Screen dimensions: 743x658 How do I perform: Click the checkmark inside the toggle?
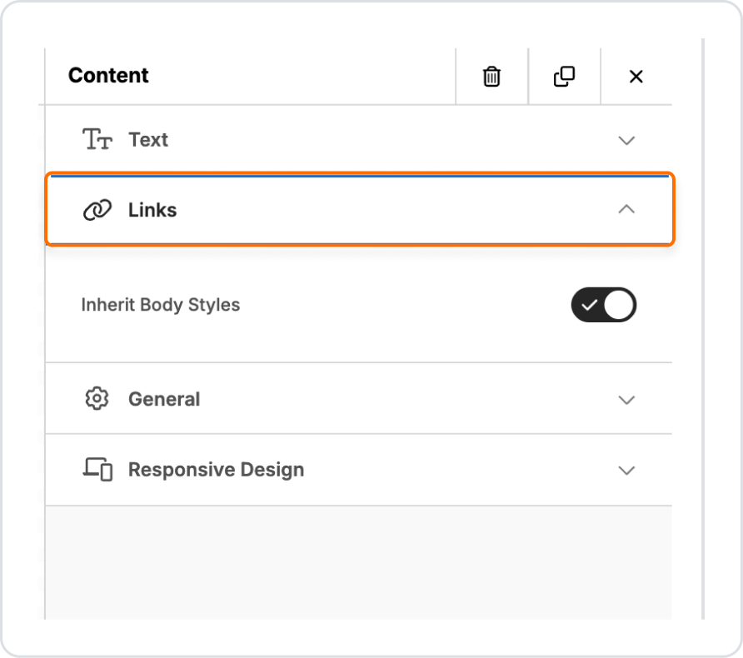590,305
